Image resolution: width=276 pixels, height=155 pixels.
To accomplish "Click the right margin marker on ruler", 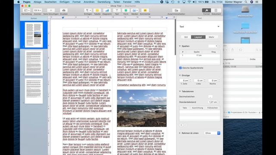I will click(166, 18).
